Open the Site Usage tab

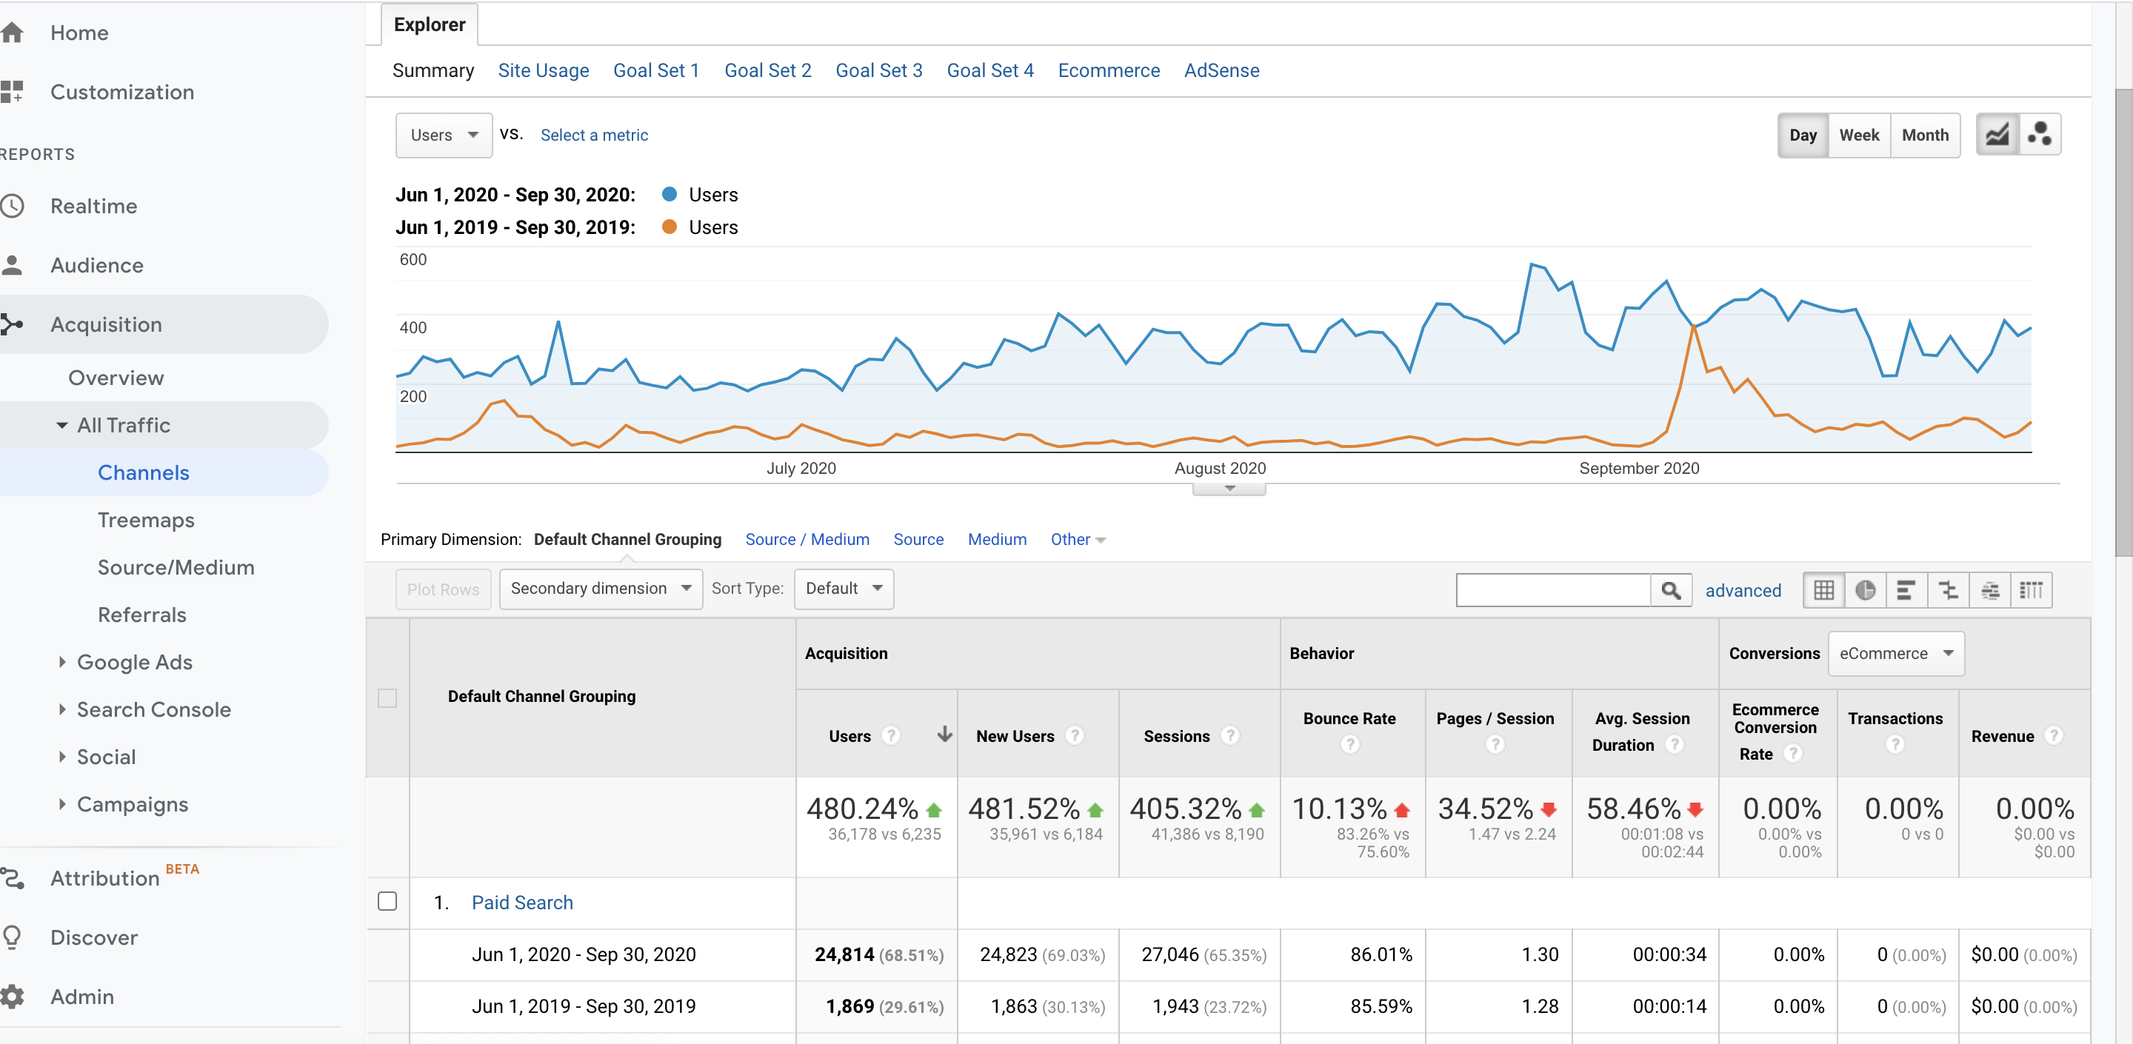click(543, 70)
